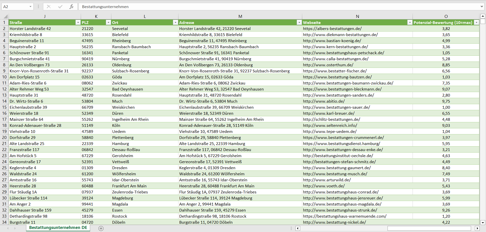Add a new sheet with plus icon
This screenshot has width=486, height=232.
pyautogui.click(x=101, y=228)
